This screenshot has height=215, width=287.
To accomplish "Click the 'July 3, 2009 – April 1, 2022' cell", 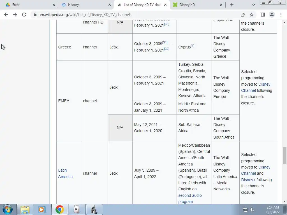I will click(x=154, y=173).
